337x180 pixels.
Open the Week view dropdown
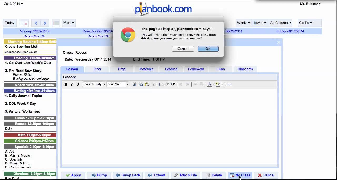(244, 23)
